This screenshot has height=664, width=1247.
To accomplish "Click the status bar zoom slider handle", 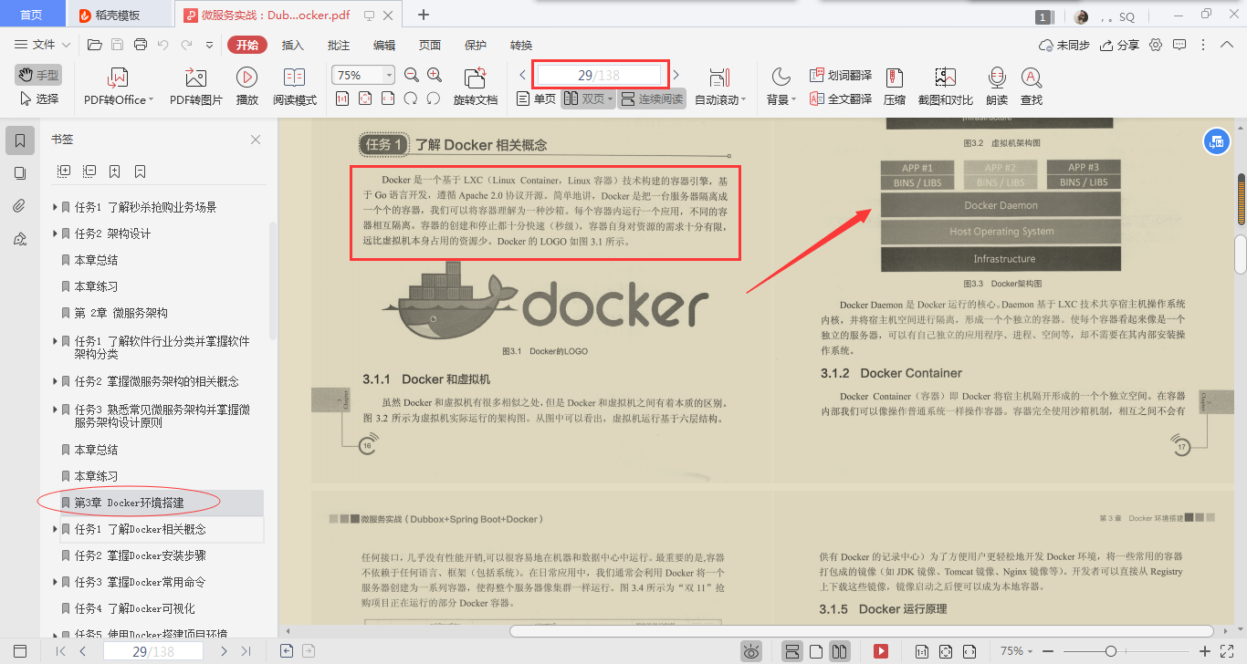I will pyautogui.click(x=1111, y=651).
